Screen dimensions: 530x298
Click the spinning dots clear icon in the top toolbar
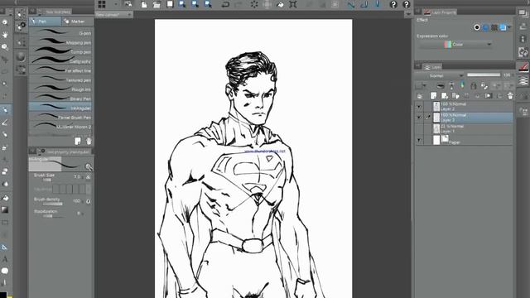pyautogui.click(x=254, y=4)
